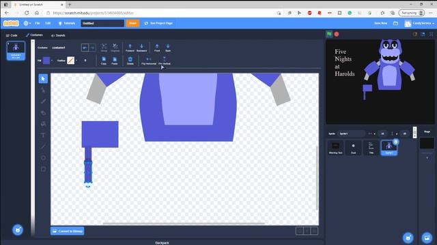This screenshot has width=437, height=245.
Task: Select the Line tool
Action: tap(43, 146)
